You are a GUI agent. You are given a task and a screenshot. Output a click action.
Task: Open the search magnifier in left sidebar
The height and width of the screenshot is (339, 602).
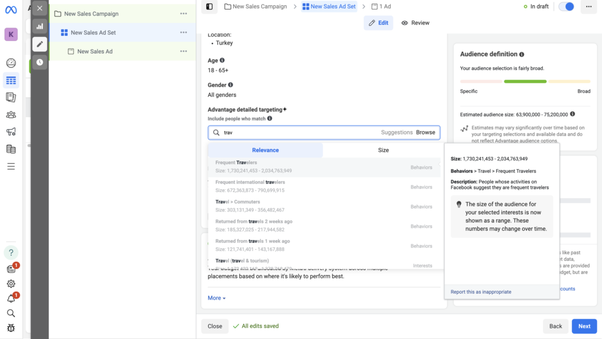pos(11,313)
